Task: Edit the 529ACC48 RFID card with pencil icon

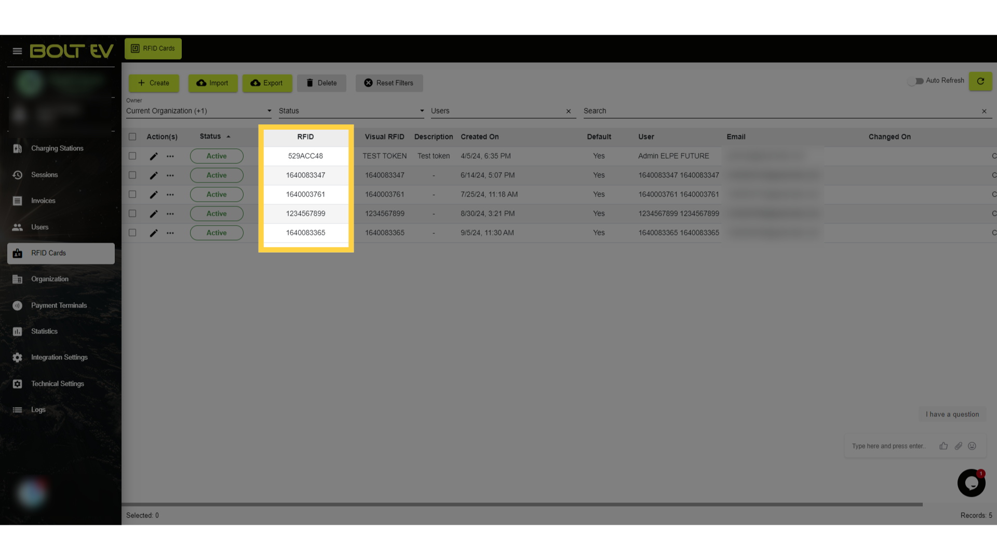Action: pos(154,156)
